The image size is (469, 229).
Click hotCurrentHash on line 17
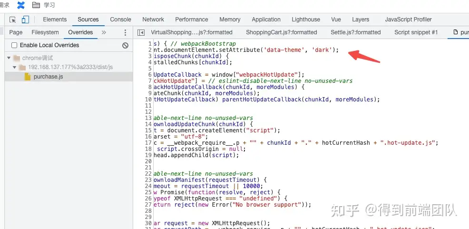346,143
